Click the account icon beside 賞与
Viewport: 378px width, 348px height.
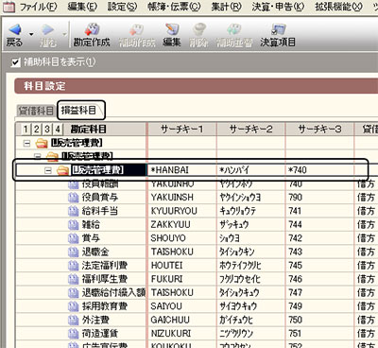[74, 238]
